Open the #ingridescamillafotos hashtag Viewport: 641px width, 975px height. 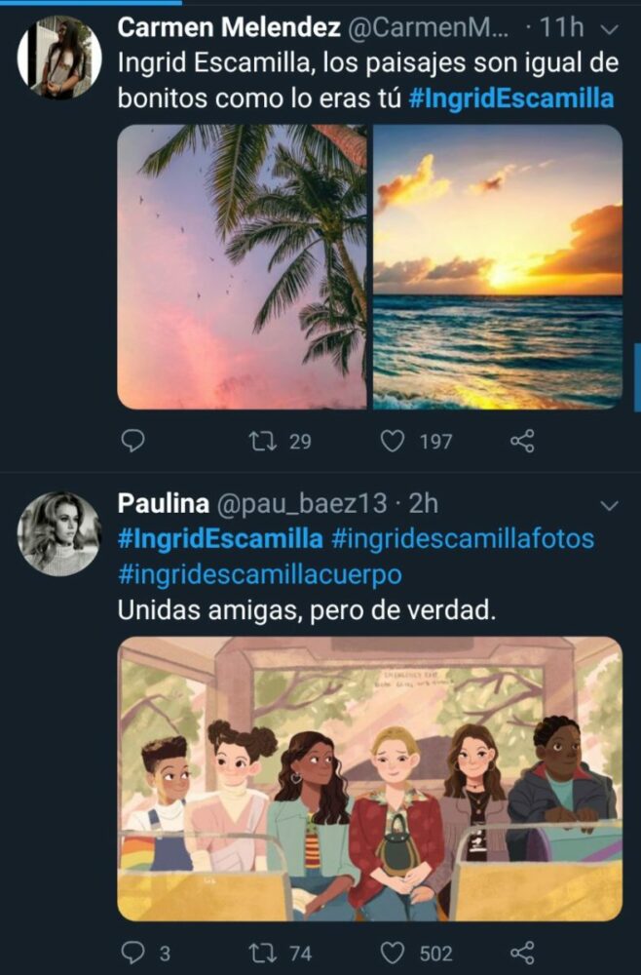coord(463,538)
